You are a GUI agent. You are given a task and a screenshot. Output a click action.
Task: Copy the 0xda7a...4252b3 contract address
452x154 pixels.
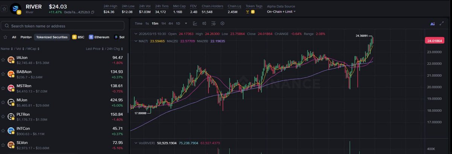point(93,12)
